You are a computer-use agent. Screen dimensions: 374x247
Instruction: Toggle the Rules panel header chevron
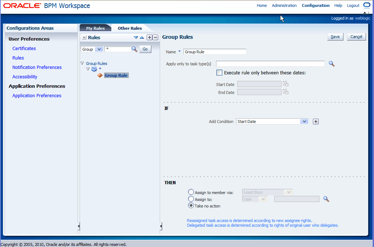[x=84, y=38]
